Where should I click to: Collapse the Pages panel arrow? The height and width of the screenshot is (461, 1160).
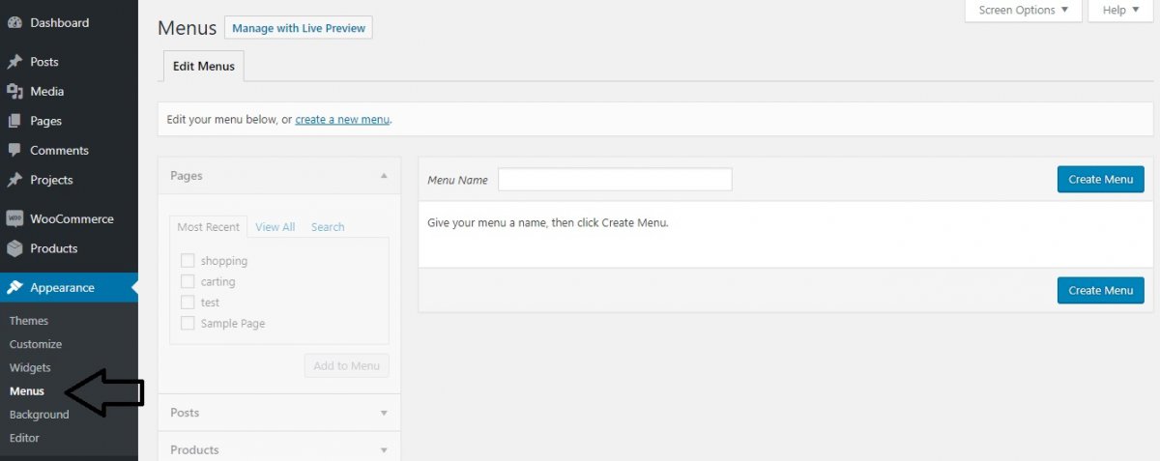tap(384, 176)
